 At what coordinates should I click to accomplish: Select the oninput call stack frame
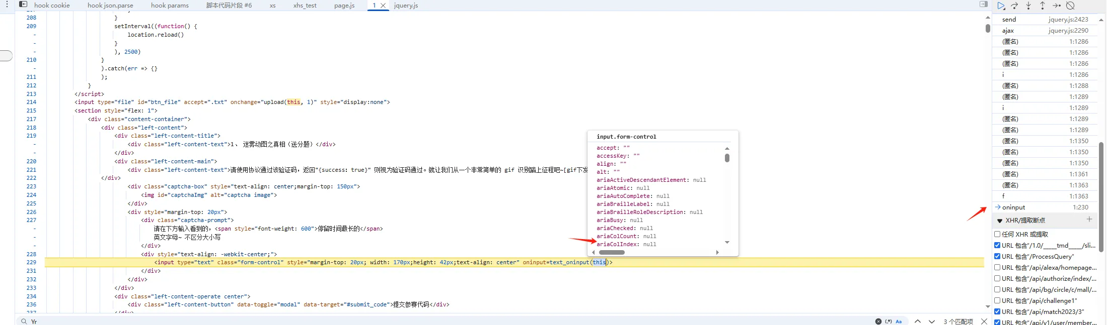pos(1045,207)
